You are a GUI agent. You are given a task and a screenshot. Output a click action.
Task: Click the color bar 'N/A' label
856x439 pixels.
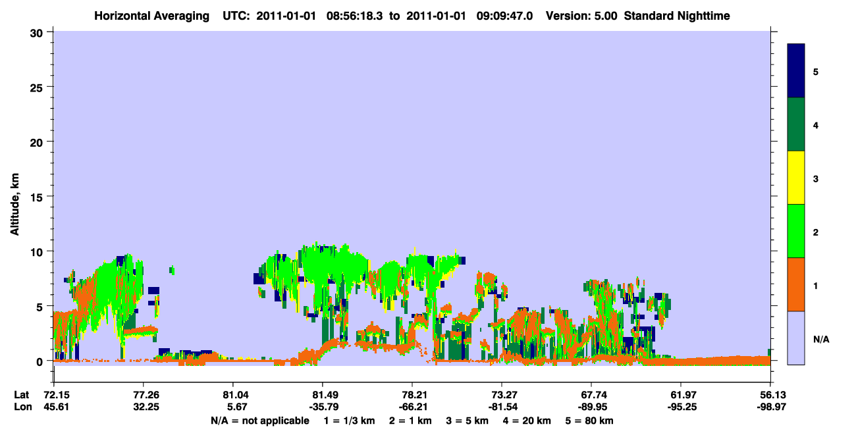coord(821,339)
